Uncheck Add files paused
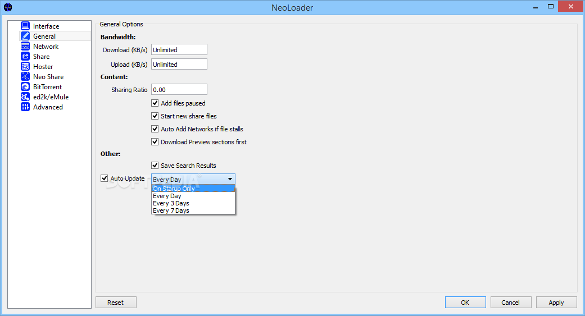 (155, 103)
